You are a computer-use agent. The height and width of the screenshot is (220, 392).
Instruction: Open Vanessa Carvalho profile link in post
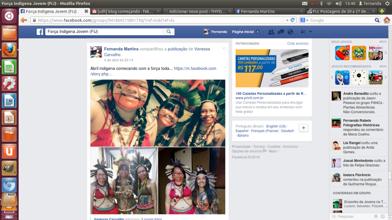coord(157,52)
